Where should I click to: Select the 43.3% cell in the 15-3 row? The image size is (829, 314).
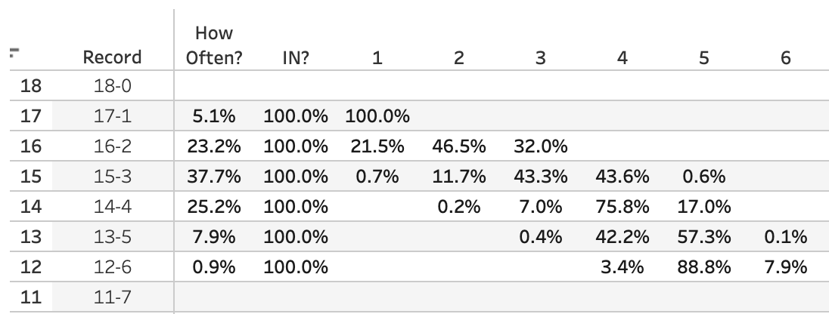pyautogui.click(x=540, y=177)
